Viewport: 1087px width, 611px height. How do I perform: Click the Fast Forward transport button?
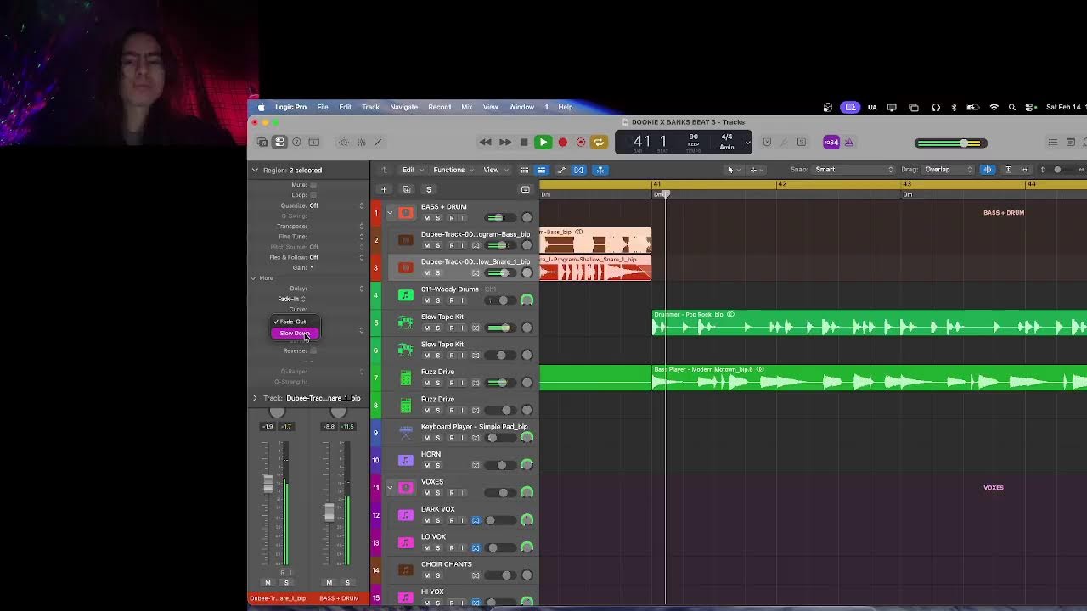click(x=504, y=142)
